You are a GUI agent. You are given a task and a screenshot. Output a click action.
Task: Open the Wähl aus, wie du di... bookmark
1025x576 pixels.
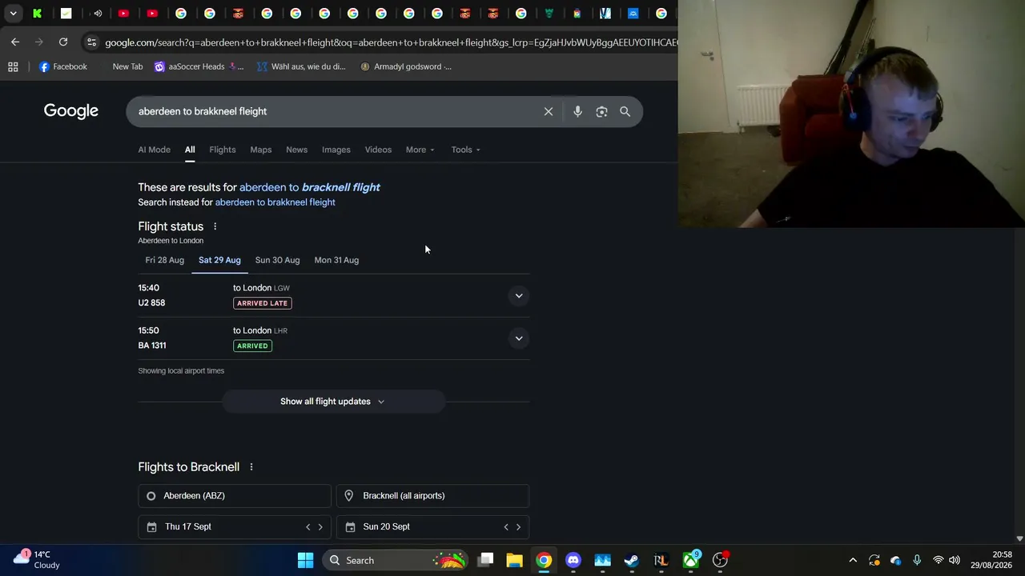[301, 66]
